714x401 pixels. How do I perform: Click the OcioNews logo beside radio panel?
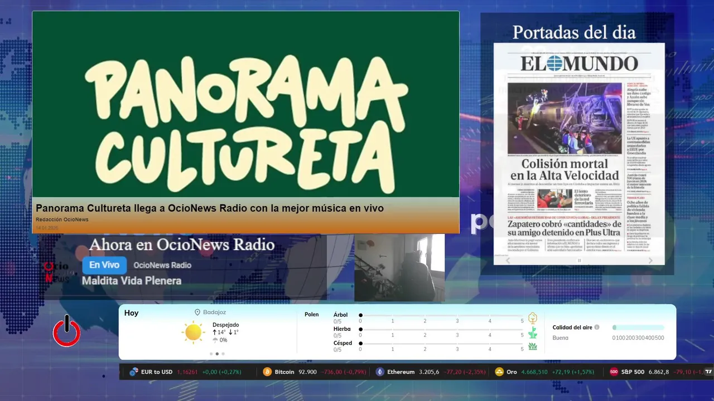[x=56, y=272]
